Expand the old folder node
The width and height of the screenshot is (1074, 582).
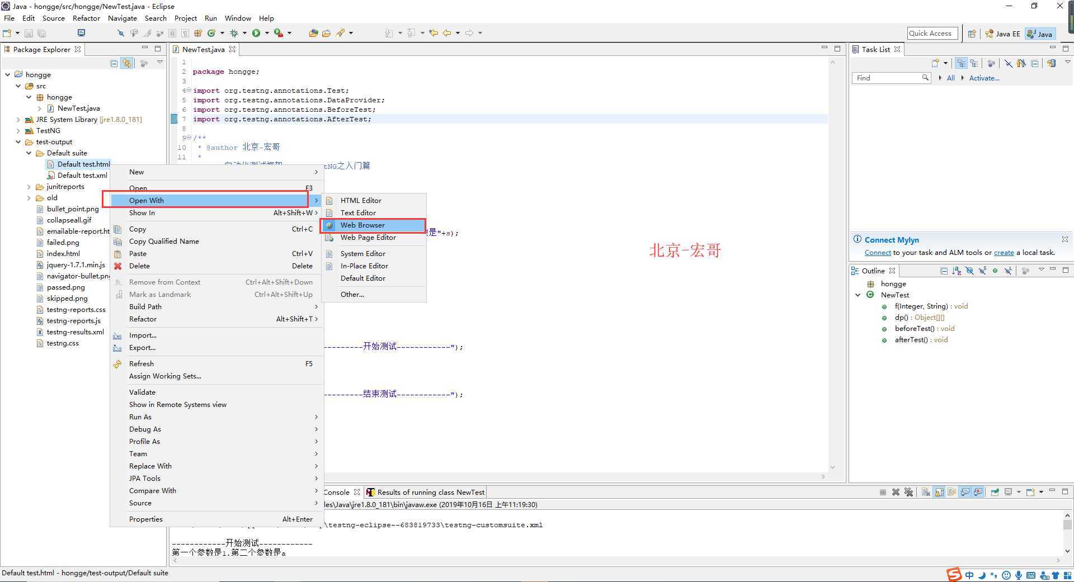[29, 197]
